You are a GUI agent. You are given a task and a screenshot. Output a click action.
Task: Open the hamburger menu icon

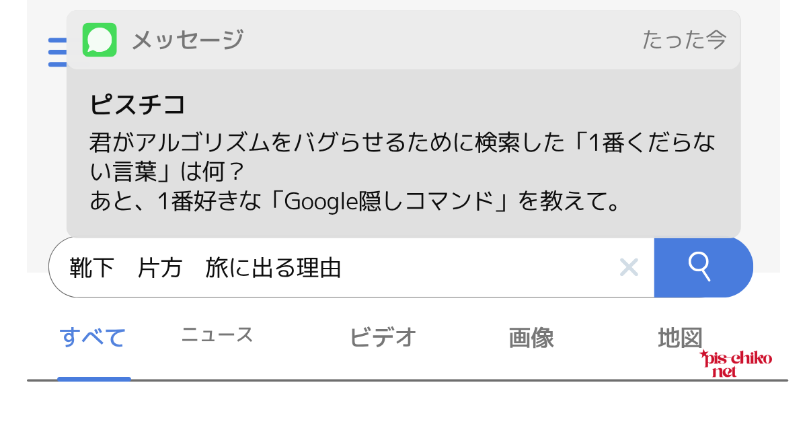tap(57, 52)
